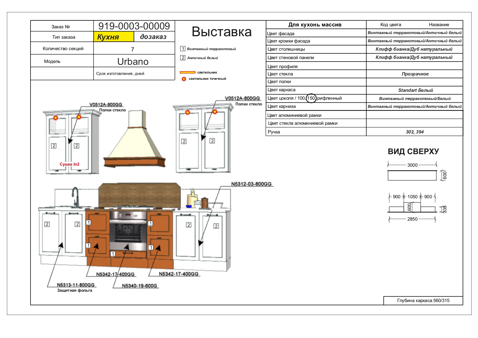The height and width of the screenshot is (338, 478).
Task: Click the order number 919-0003-00009
Action: tap(134, 26)
